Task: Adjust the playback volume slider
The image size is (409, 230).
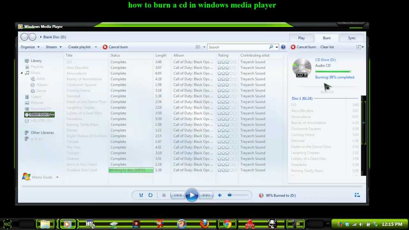Action: pyautogui.click(x=238, y=195)
